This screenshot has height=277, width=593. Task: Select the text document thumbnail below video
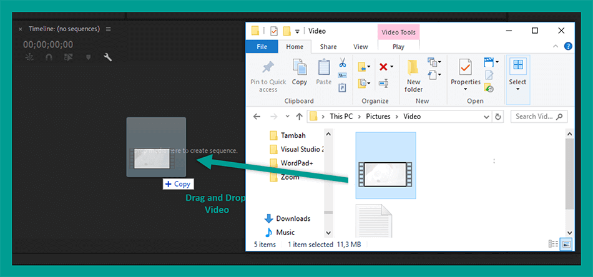point(374,221)
